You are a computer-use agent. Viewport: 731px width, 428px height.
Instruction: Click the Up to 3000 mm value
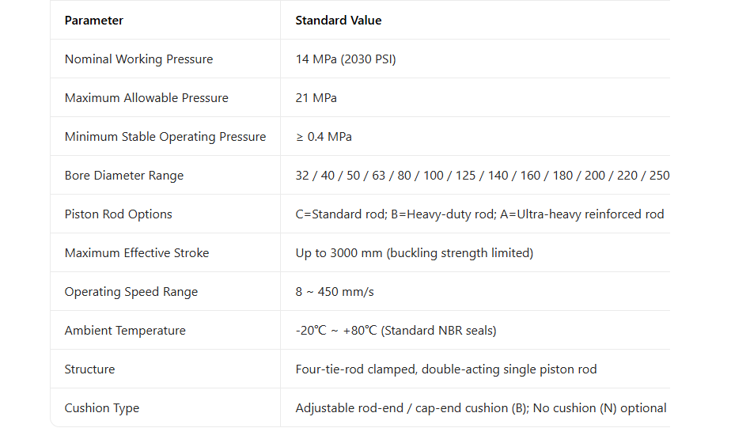(415, 253)
